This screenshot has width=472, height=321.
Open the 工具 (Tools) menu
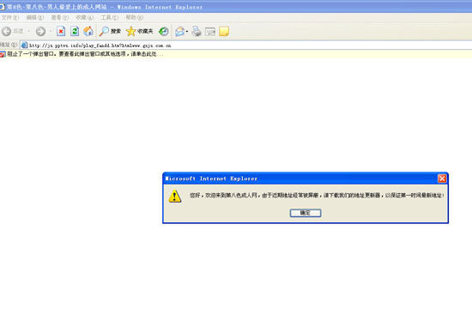pyautogui.click(x=109, y=17)
